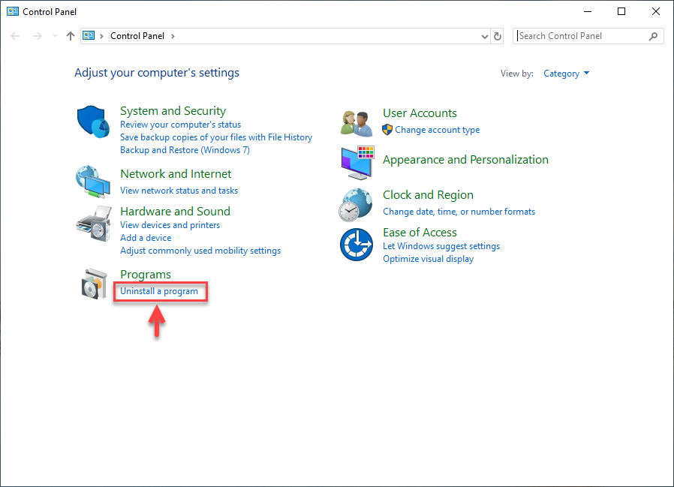Go back using the back arrow
The image size is (674, 487).
pyautogui.click(x=15, y=36)
